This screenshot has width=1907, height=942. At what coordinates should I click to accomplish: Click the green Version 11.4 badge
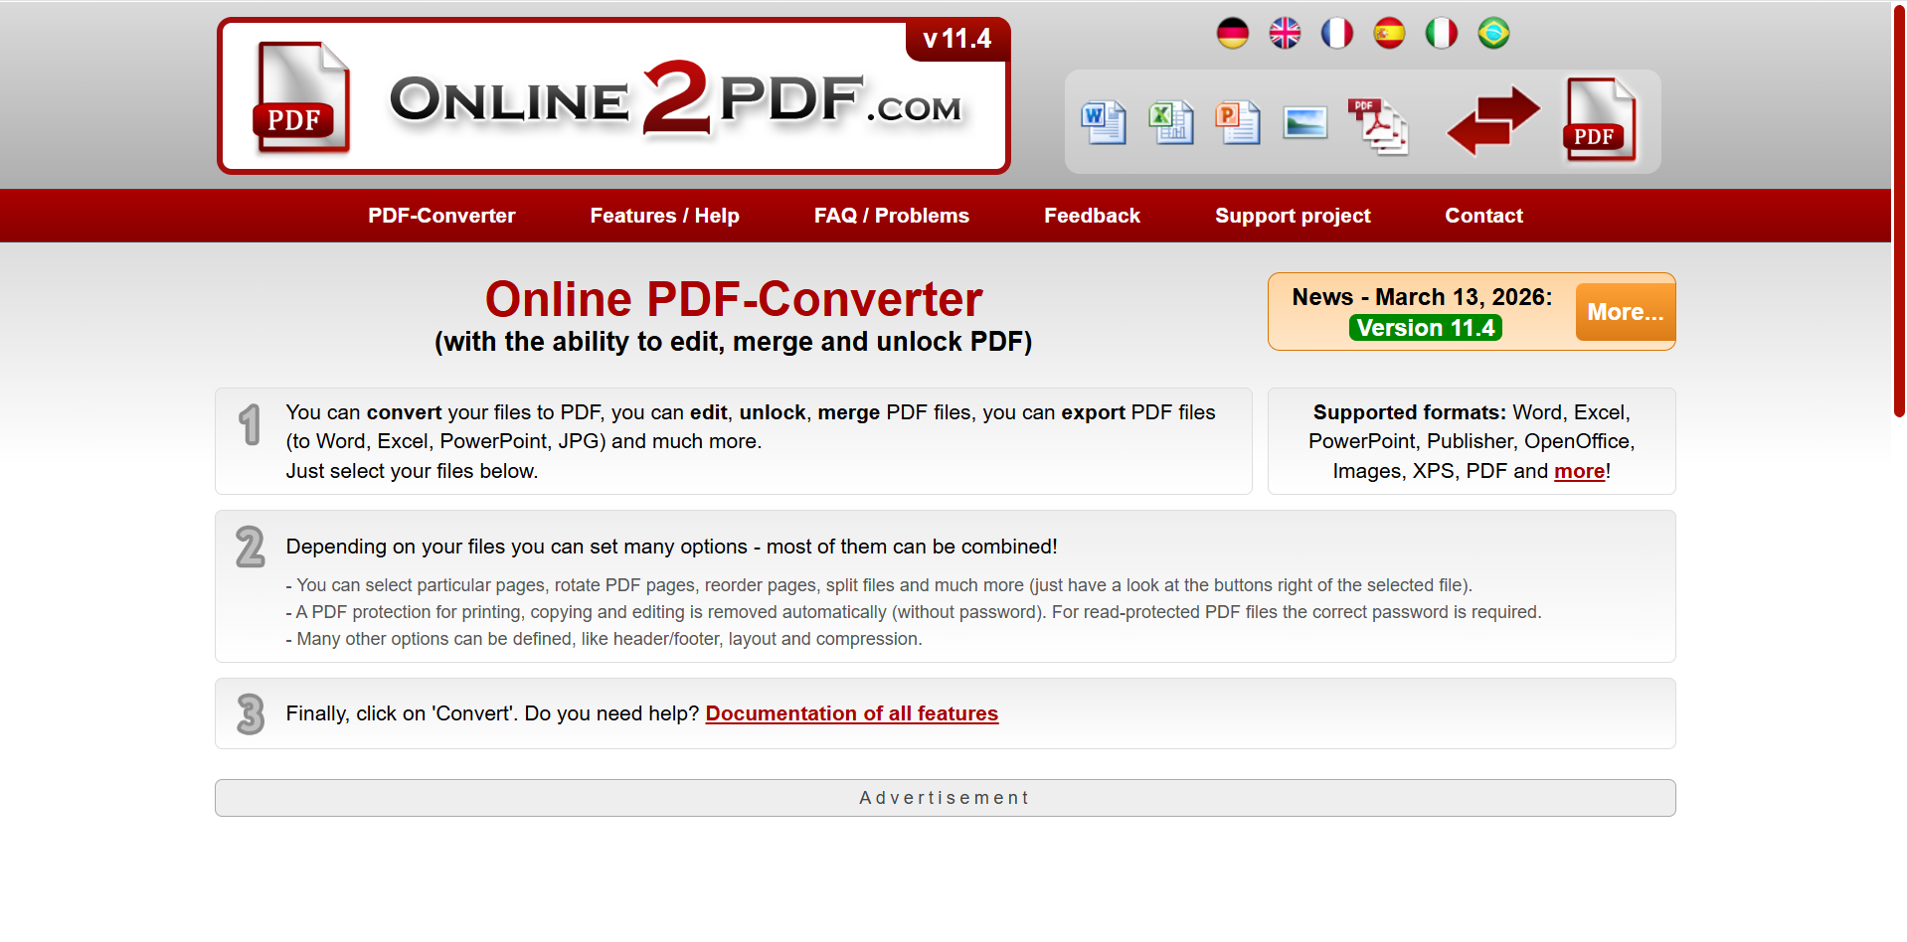tap(1425, 328)
